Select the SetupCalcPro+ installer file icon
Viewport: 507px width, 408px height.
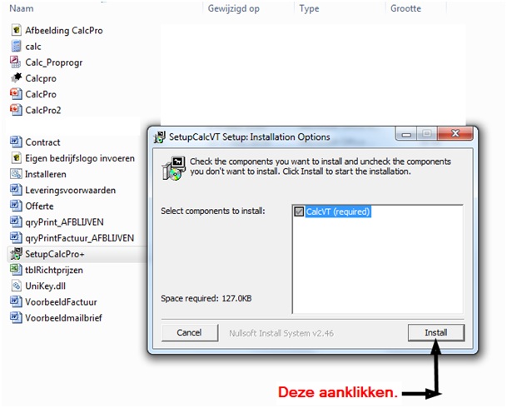(16, 253)
